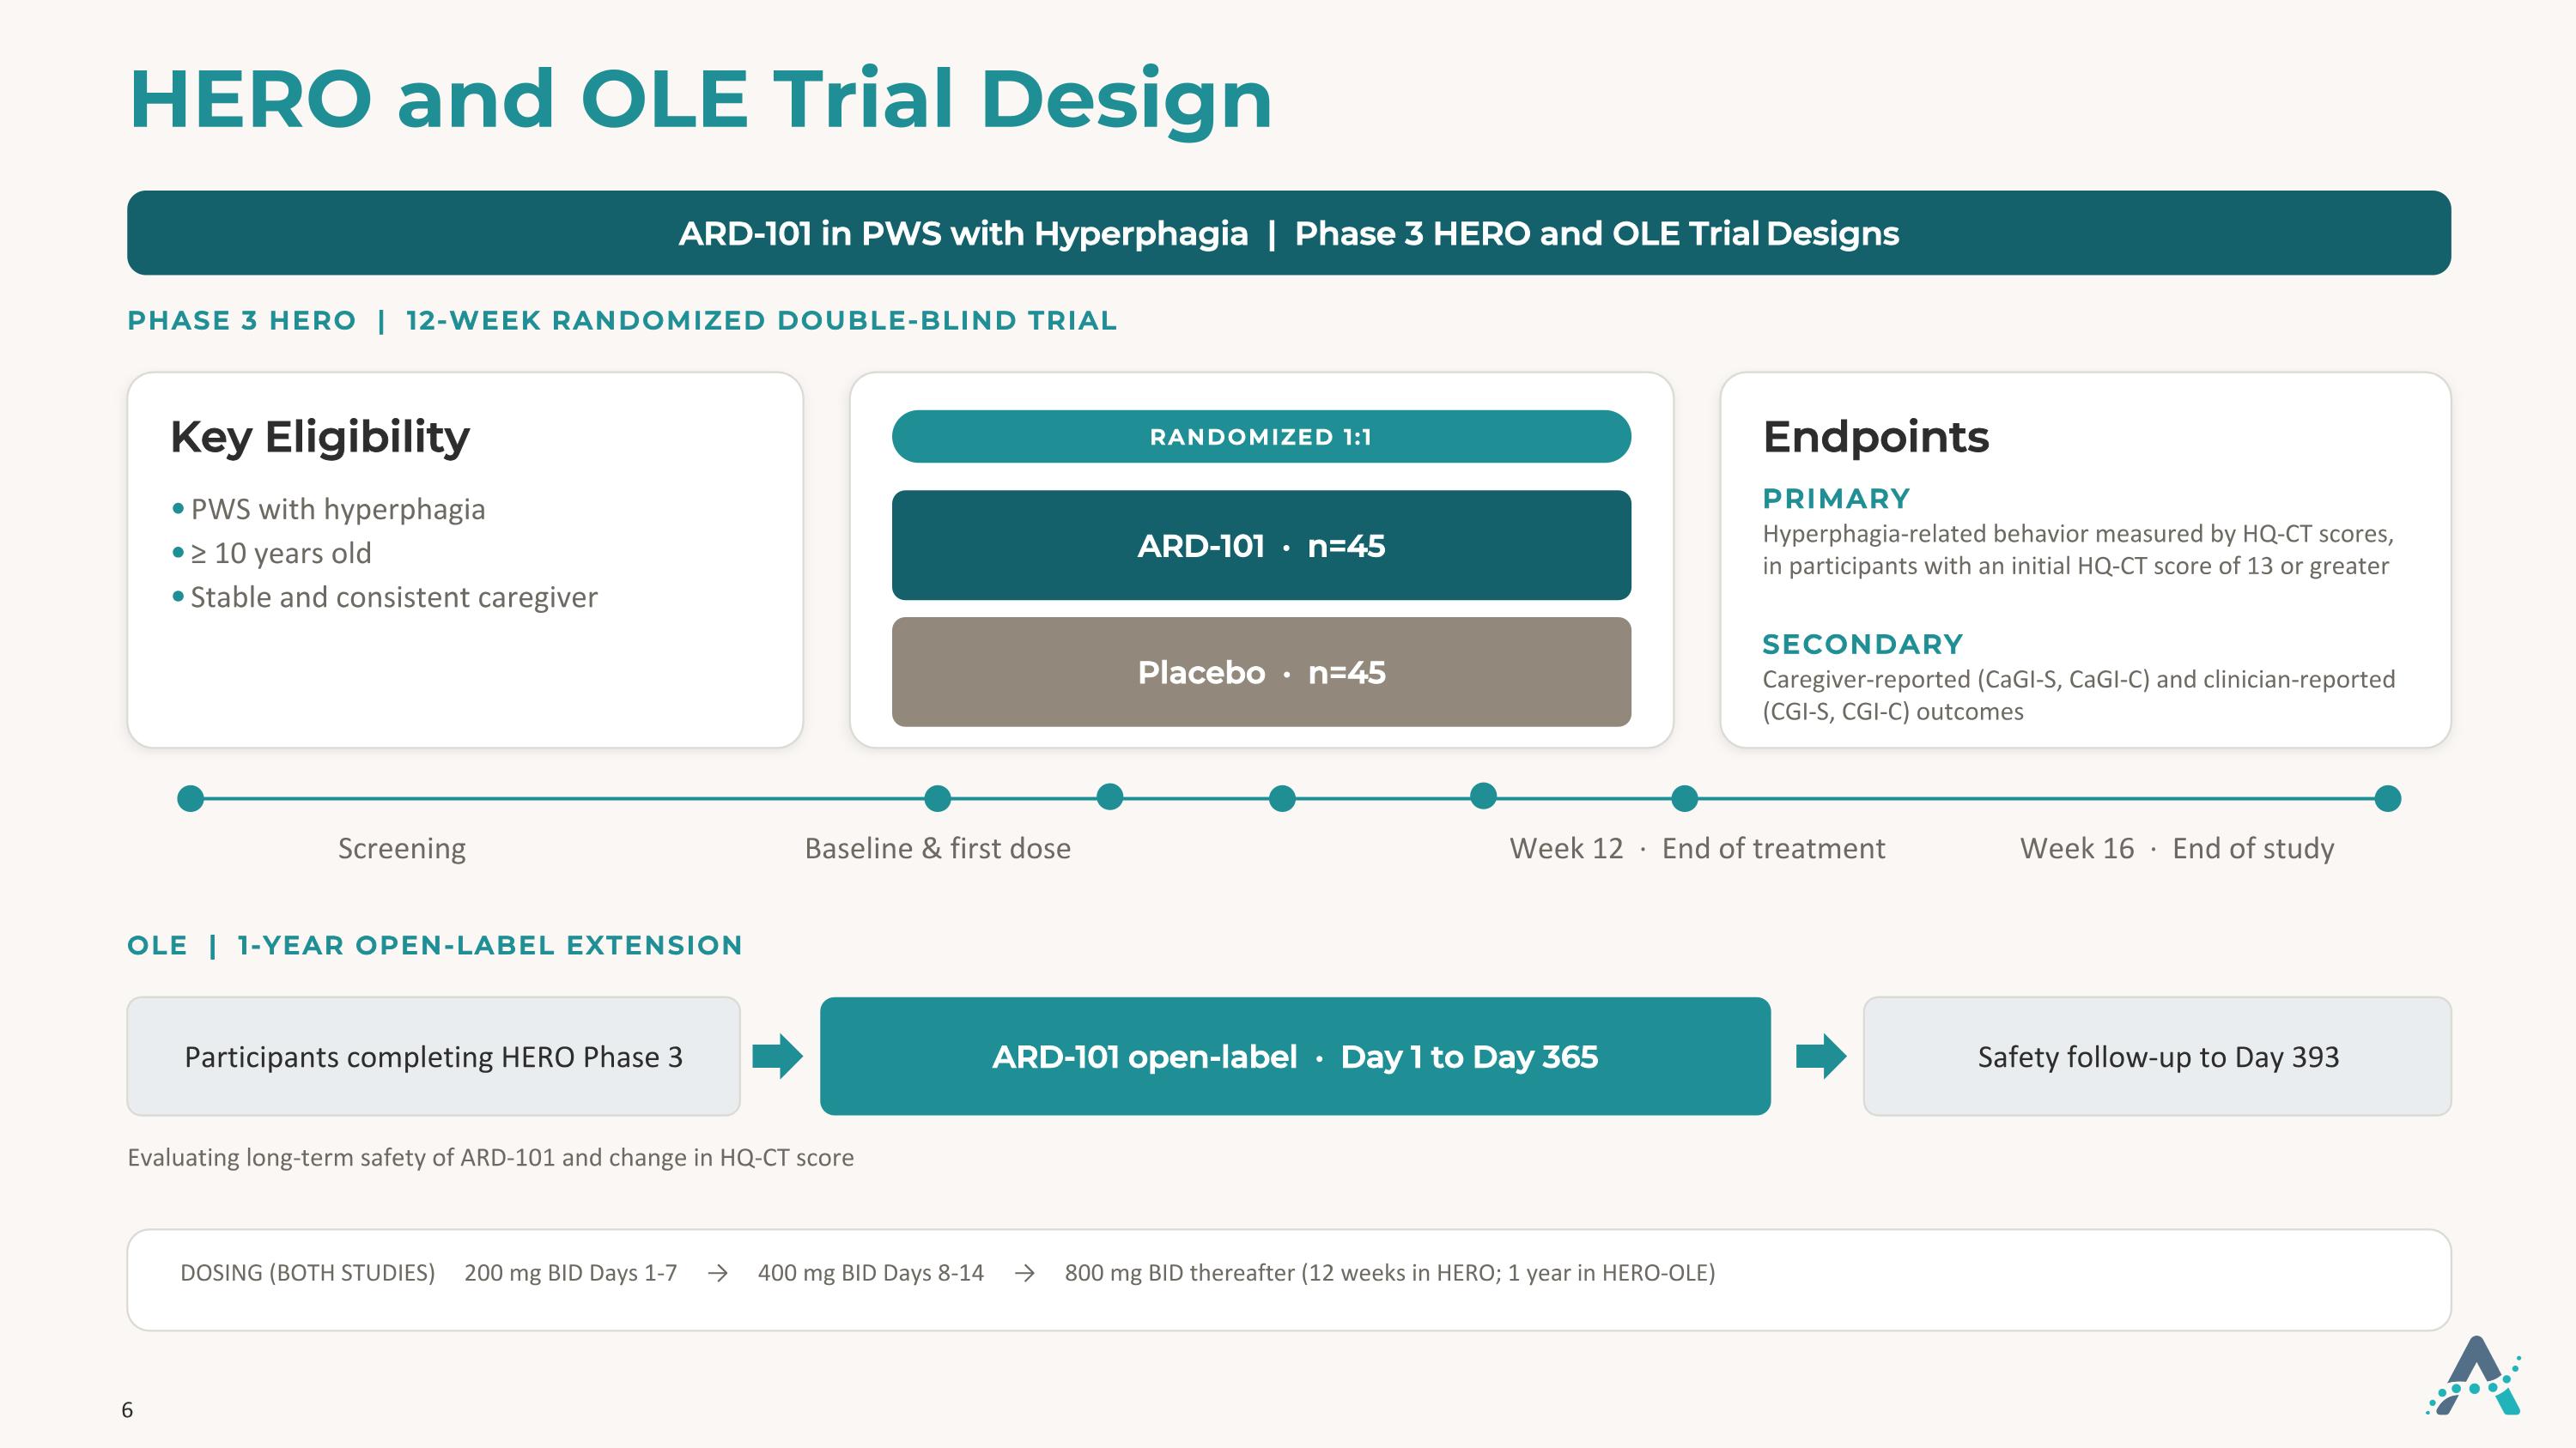Click 'ARD-101 open-label · Day 1 to Day 365' box
This screenshot has height=1448, width=2576.
[1295, 1057]
